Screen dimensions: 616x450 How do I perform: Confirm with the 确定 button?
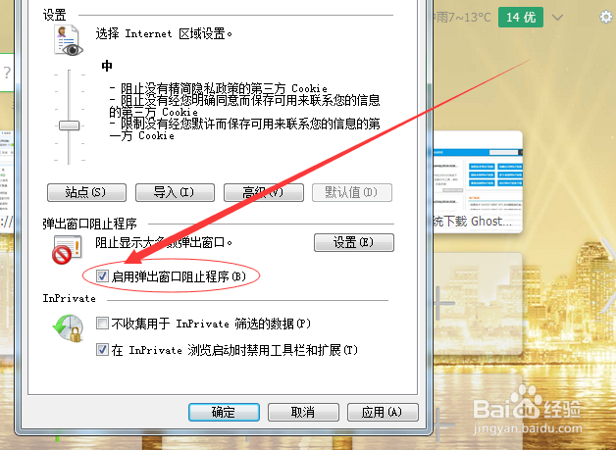point(224,413)
